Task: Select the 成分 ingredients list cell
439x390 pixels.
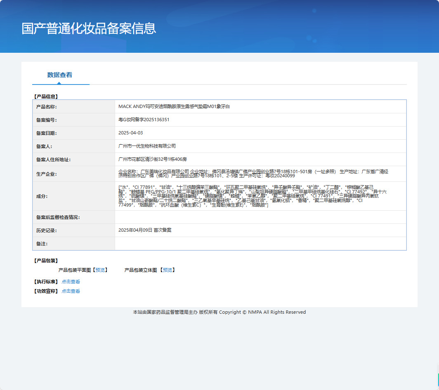Action: tap(260, 197)
